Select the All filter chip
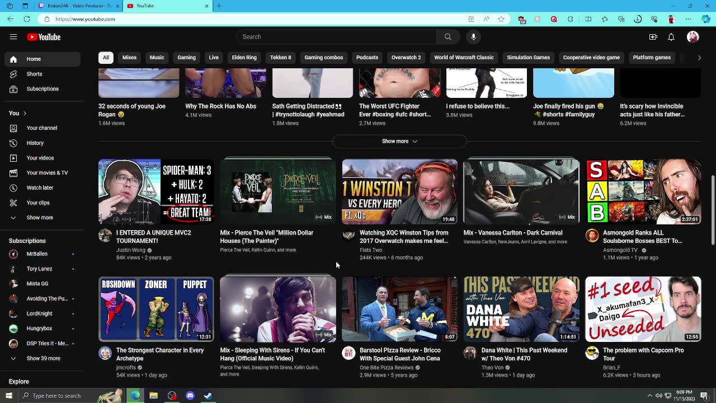716x403 pixels. coord(106,58)
